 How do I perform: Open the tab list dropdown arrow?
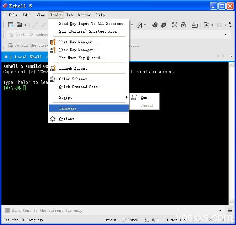[231, 56]
